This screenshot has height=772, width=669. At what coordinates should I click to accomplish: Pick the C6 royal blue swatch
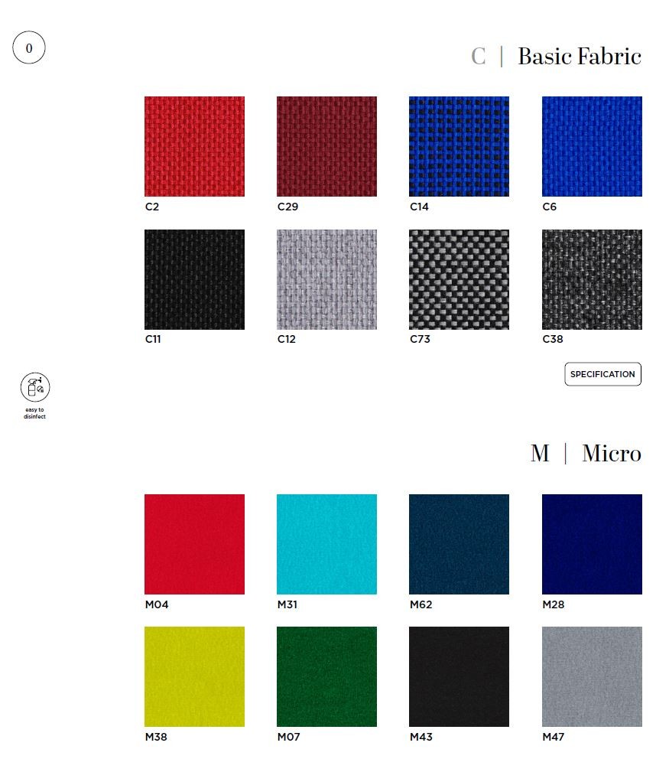pyautogui.click(x=592, y=146)
